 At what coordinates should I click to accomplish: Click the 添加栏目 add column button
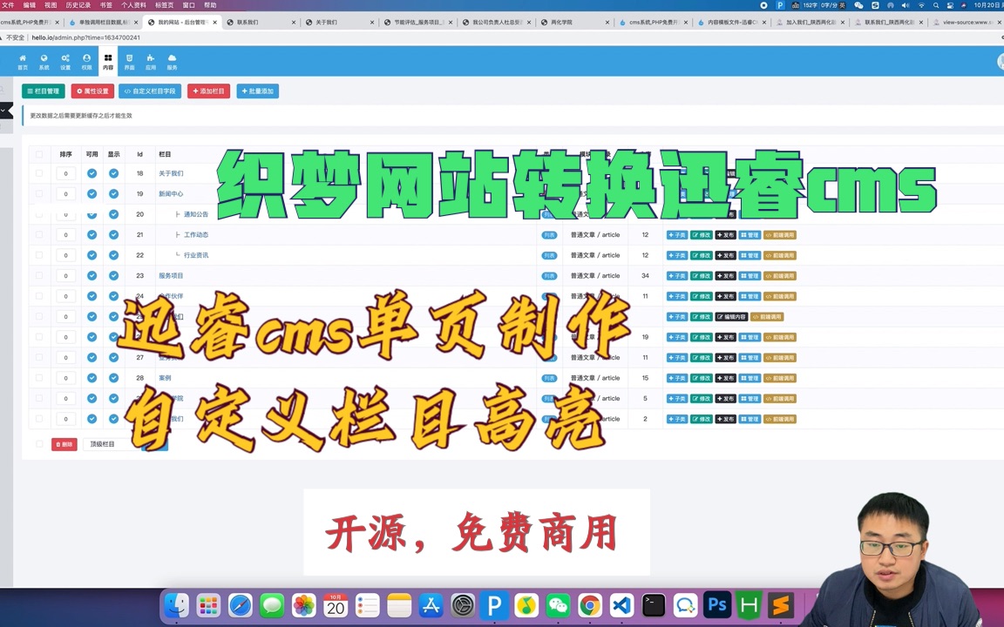point(208,91)
